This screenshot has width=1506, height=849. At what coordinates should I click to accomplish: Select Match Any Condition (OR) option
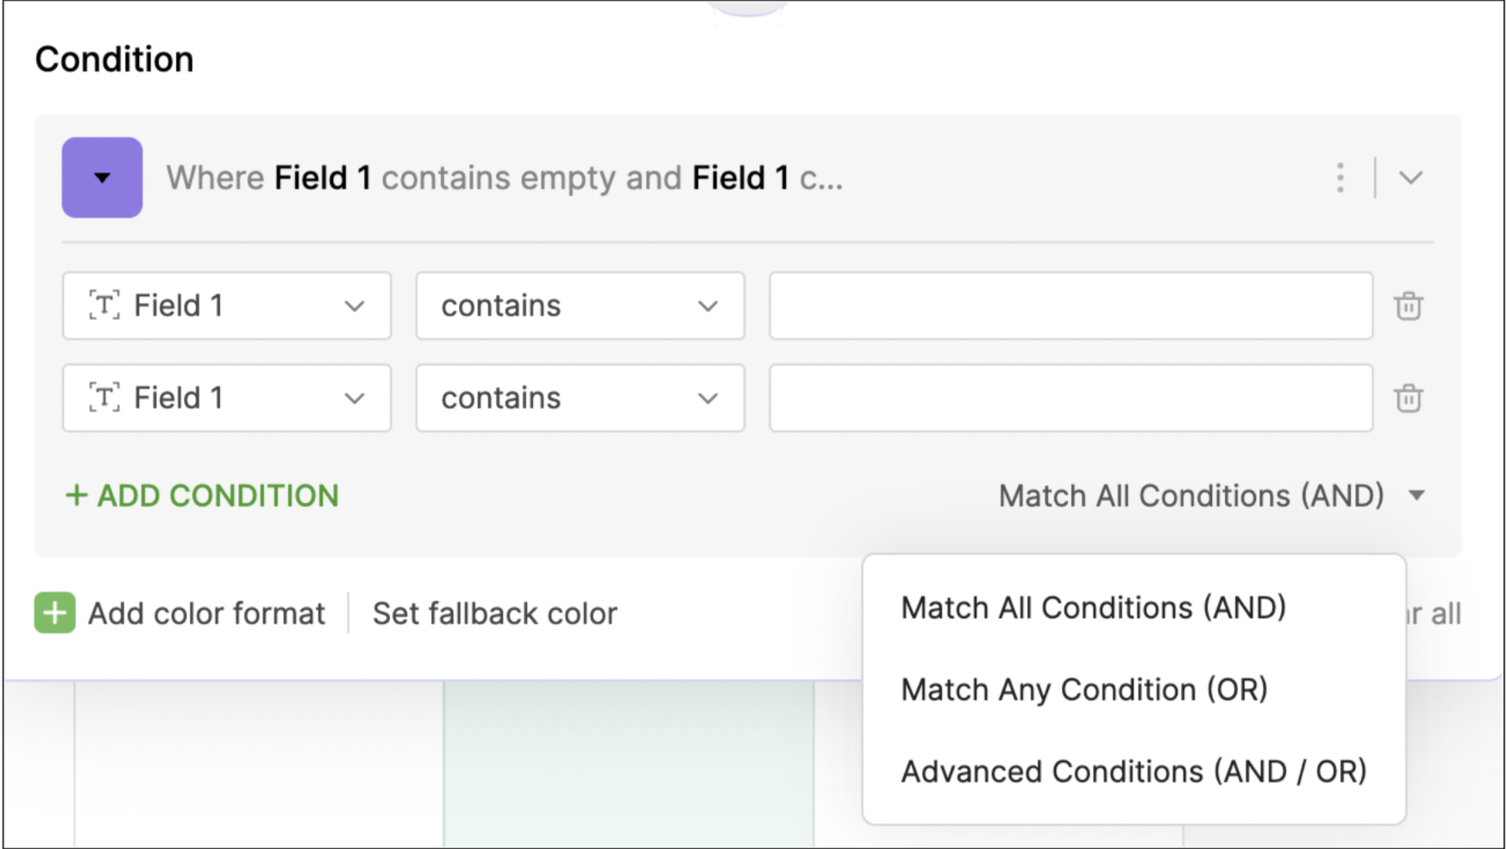(1084, 690)
